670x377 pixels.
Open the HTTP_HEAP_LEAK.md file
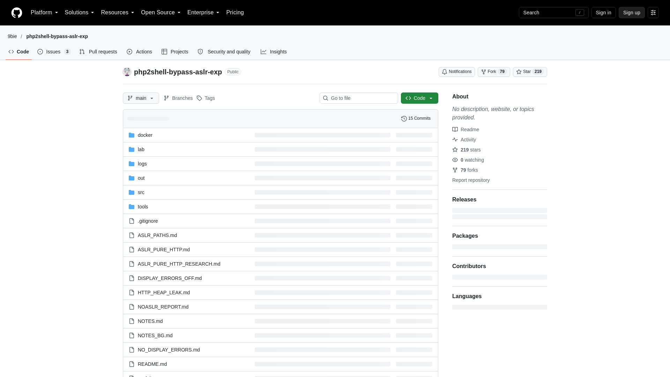pos(164,293)
